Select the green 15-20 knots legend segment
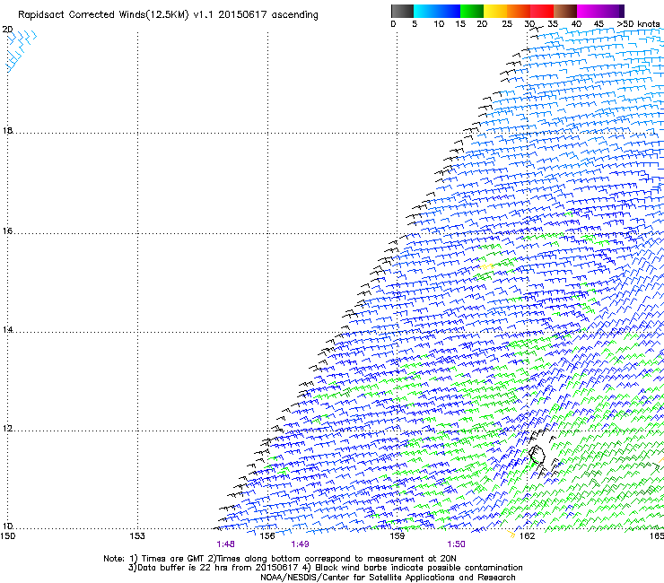The height and width of the screenshot is (583, 664). [x=472, y=11]
